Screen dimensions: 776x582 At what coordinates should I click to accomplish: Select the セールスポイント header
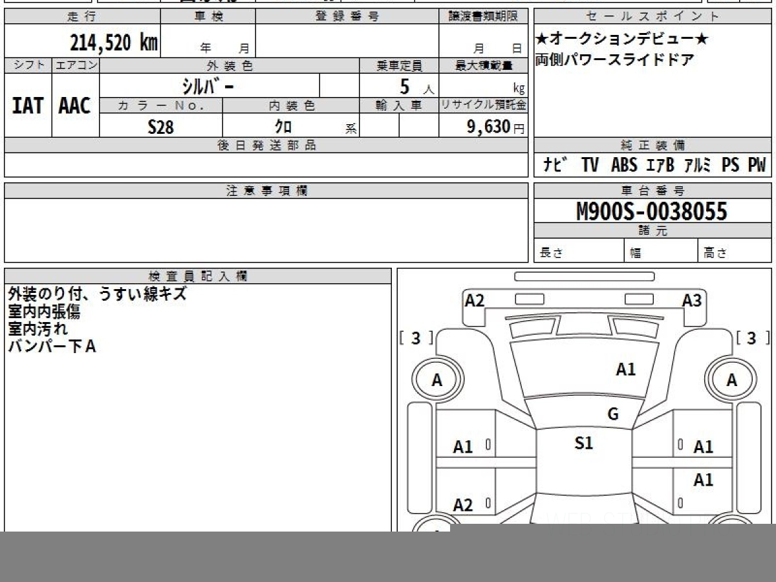(x=652, y=17)
